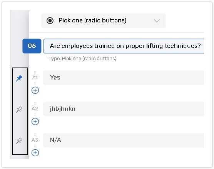Toggle the pin icon beside answer A2

pyautogui.click(x=19, y=110)
